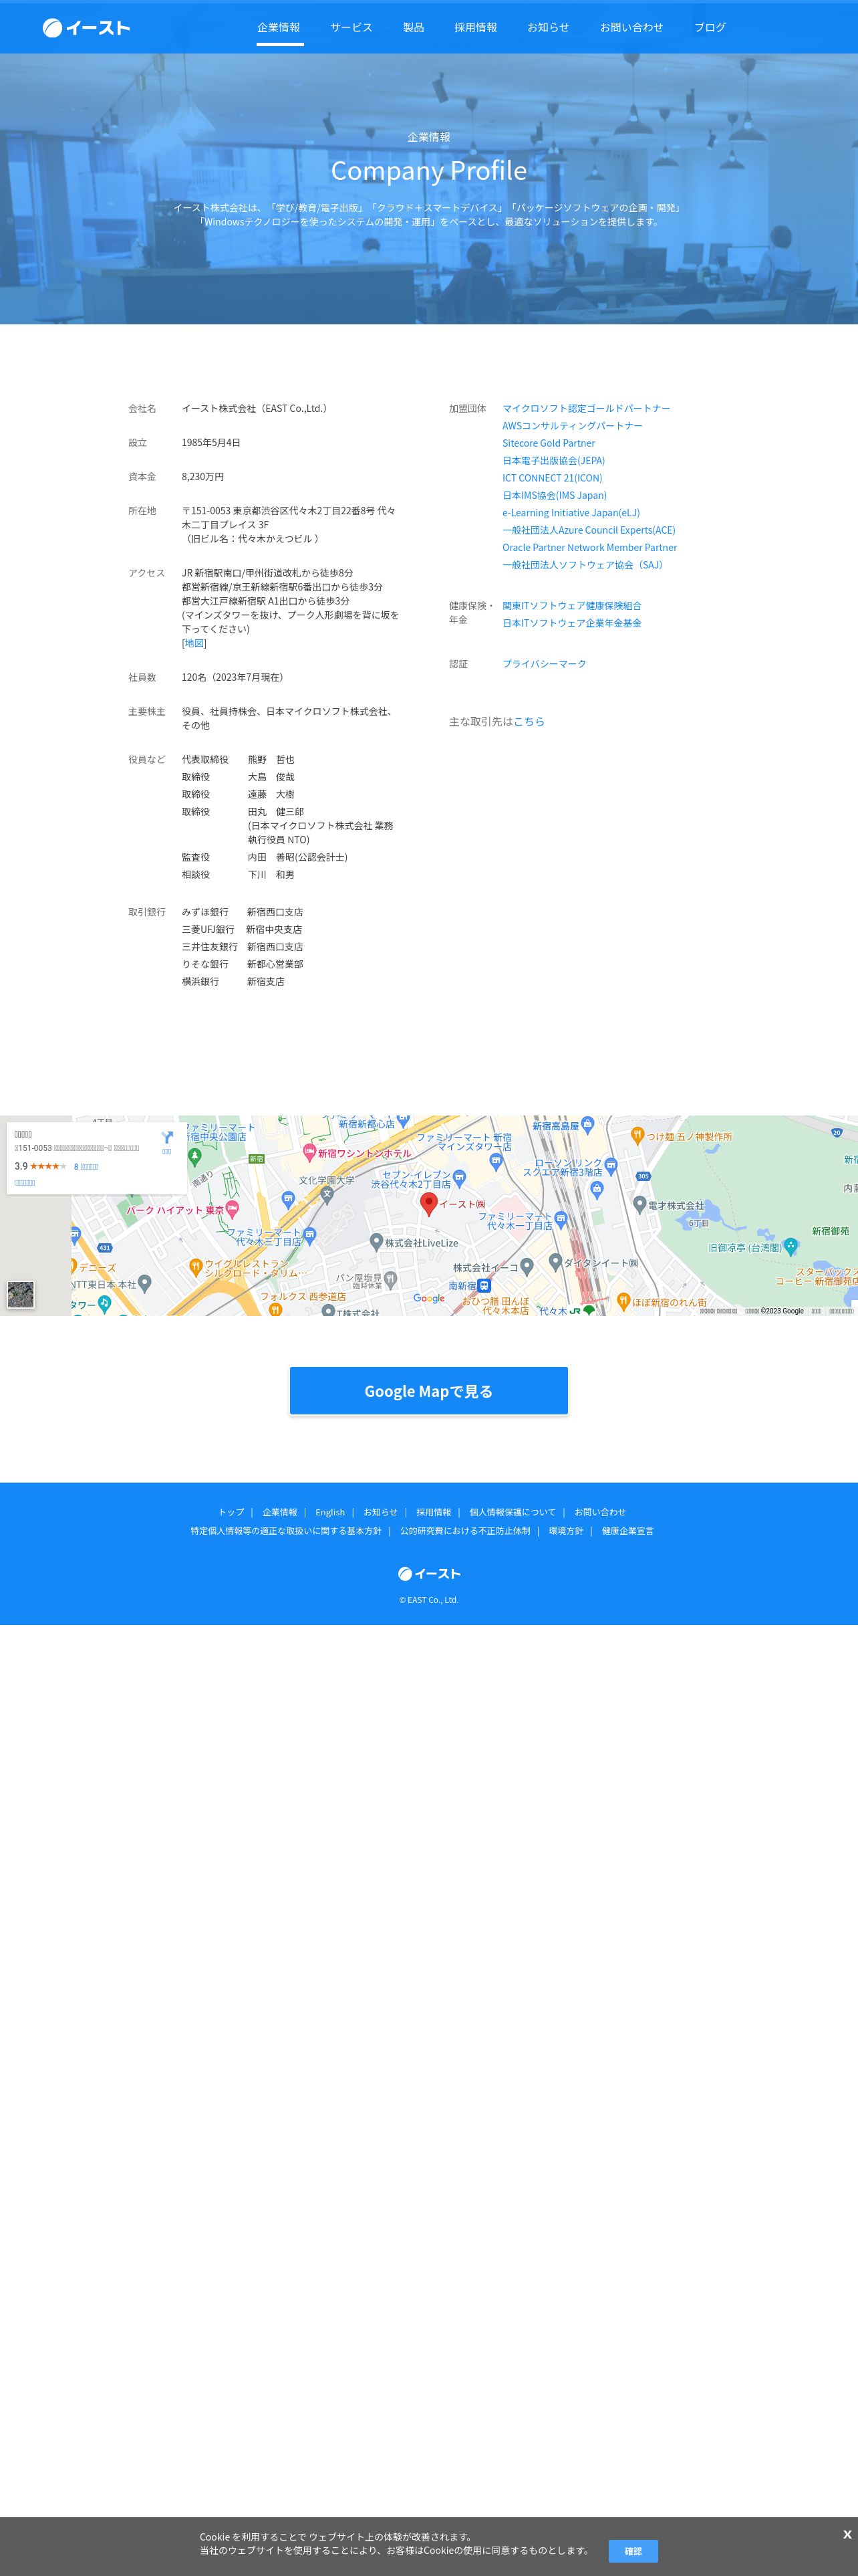Close the cookie banner with X

[847, 2534]
